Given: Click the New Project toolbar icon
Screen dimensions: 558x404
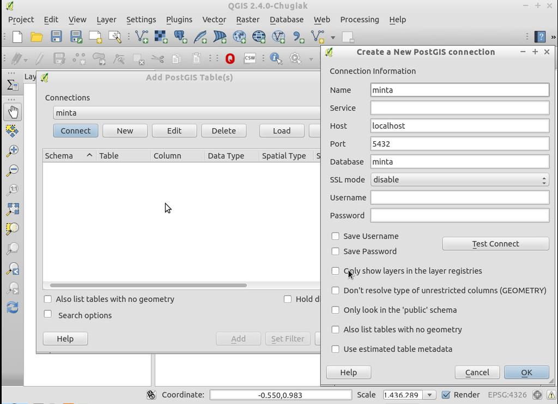Looking at the screenshot, I should click(17, 37).
